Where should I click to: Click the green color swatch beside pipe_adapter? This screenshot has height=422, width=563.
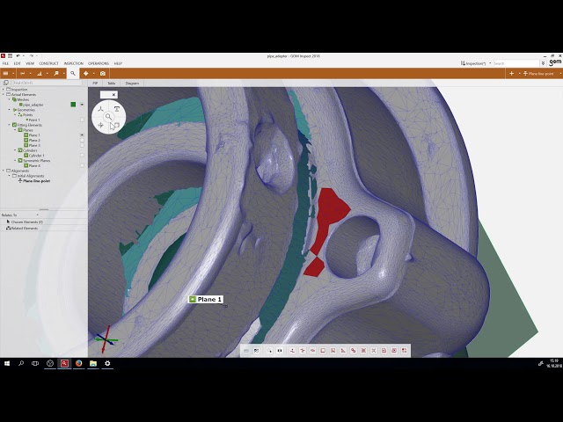(x=73, y=105)
